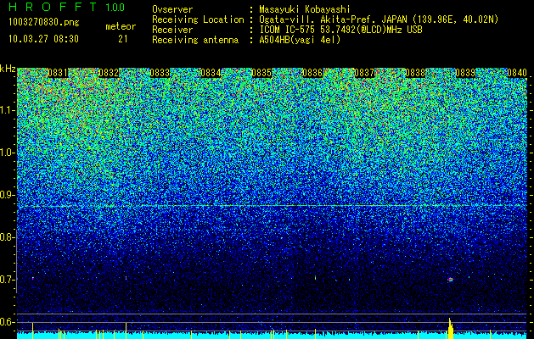Select the file name 1003270830.png

[44, 22]
